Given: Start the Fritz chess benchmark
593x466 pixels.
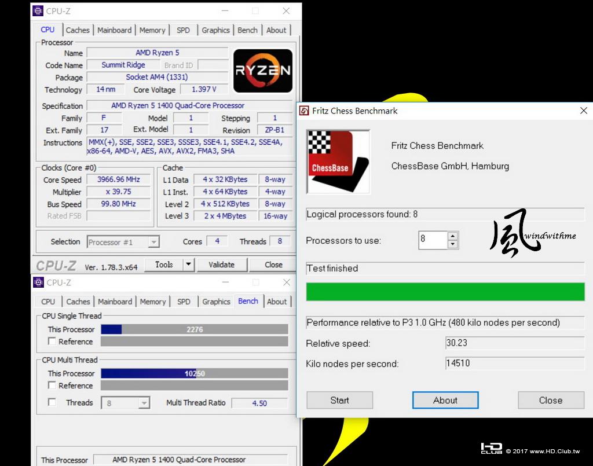Looking at the screenshot, I should tap(339, 400).
